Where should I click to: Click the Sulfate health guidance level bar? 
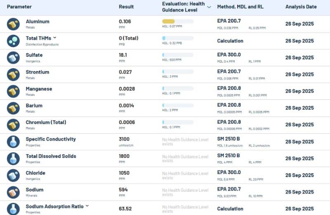178,55
